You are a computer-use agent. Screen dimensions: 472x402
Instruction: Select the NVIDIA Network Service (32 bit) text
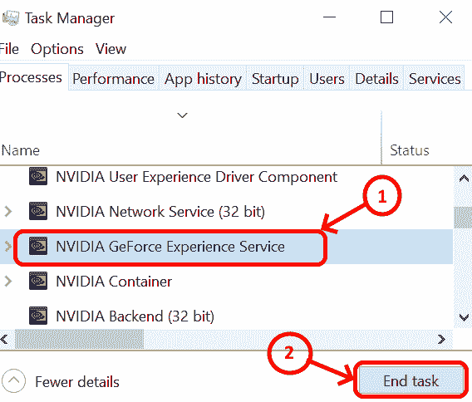click(x=160, y=212)
